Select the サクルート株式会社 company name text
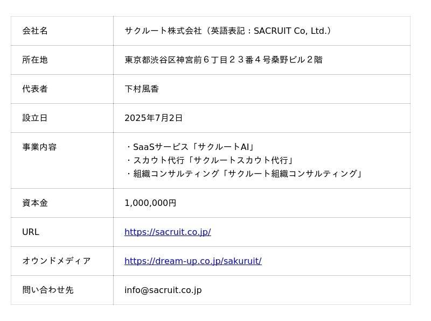 [x=163, y=31]
